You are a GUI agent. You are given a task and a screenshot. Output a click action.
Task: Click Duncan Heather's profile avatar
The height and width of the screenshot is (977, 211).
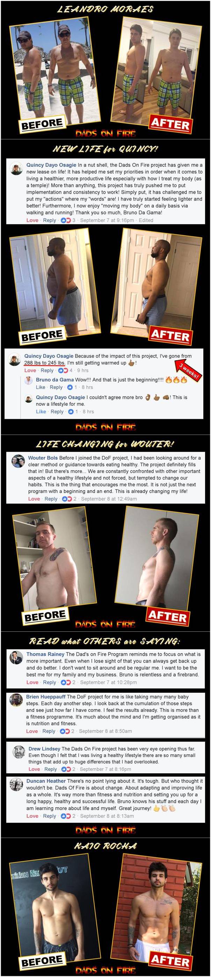coord(16,784)
